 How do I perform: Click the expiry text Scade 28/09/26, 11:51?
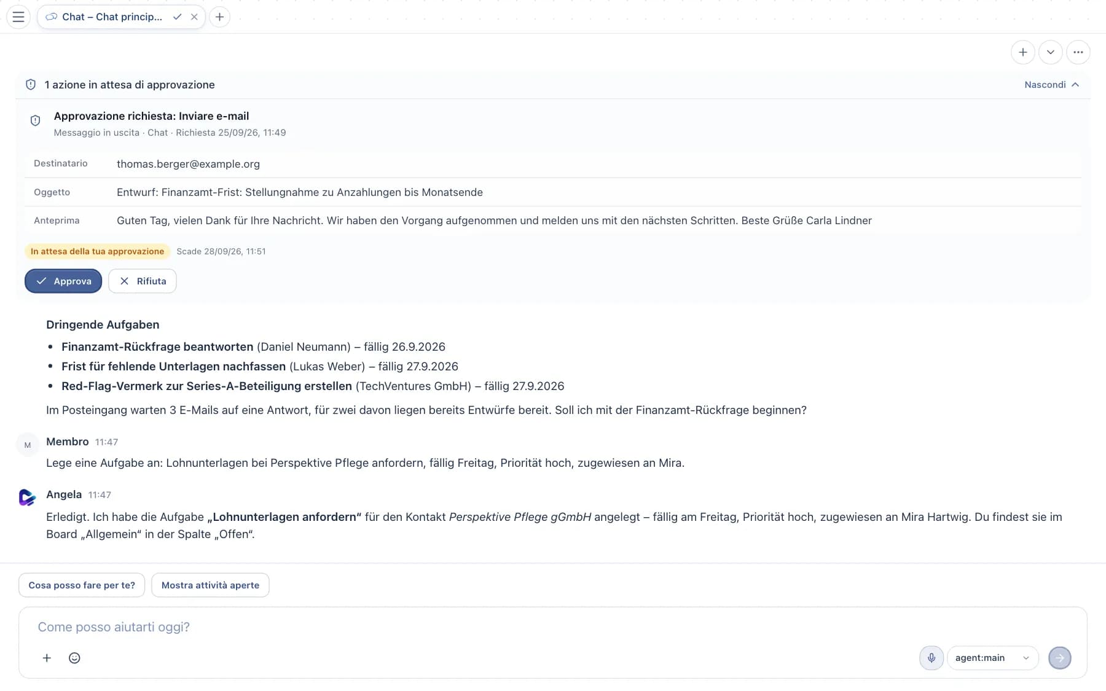[x=221, y=251]
